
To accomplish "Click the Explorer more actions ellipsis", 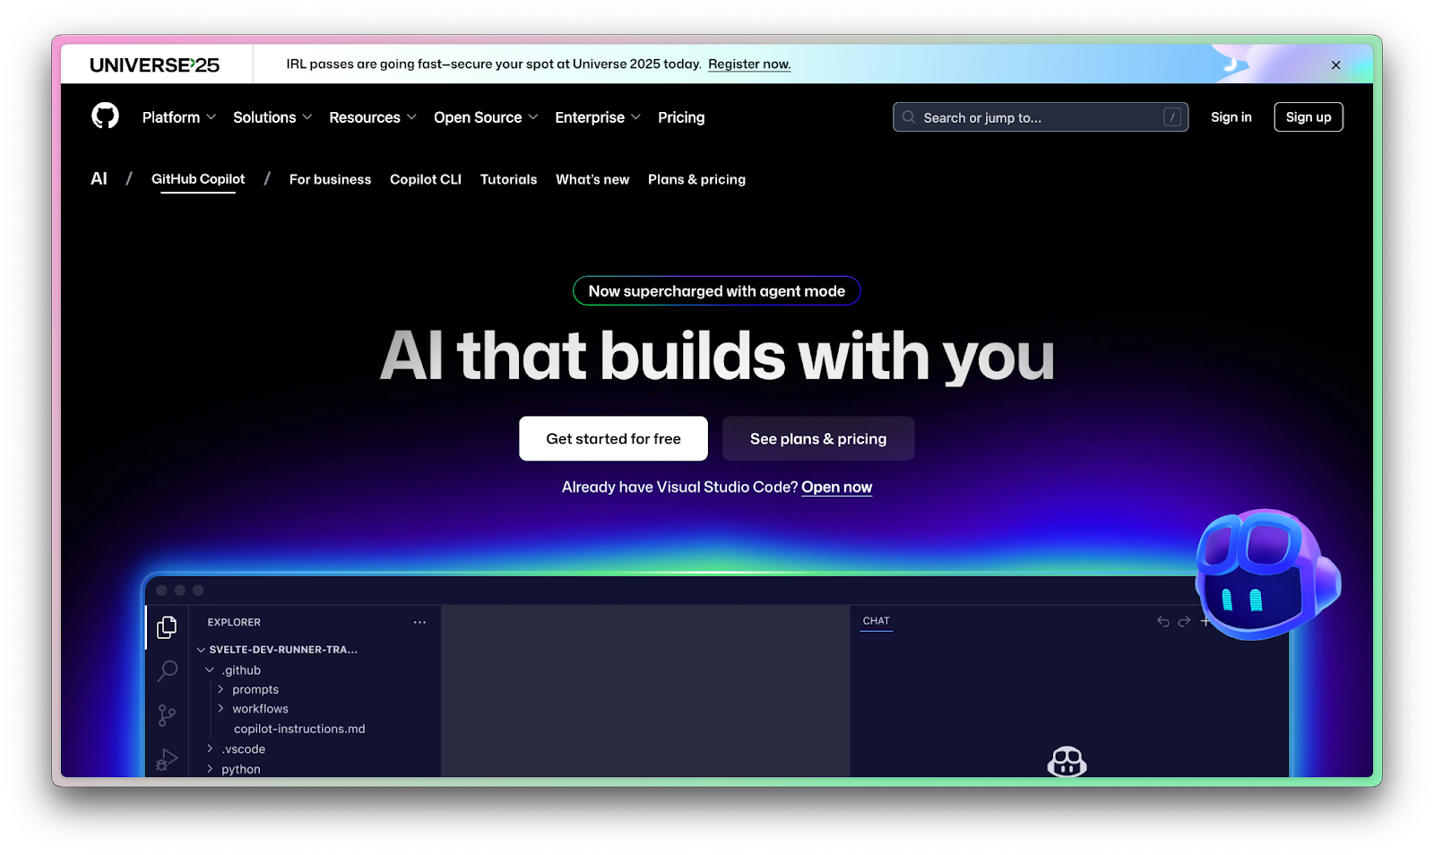I will 419,622.
